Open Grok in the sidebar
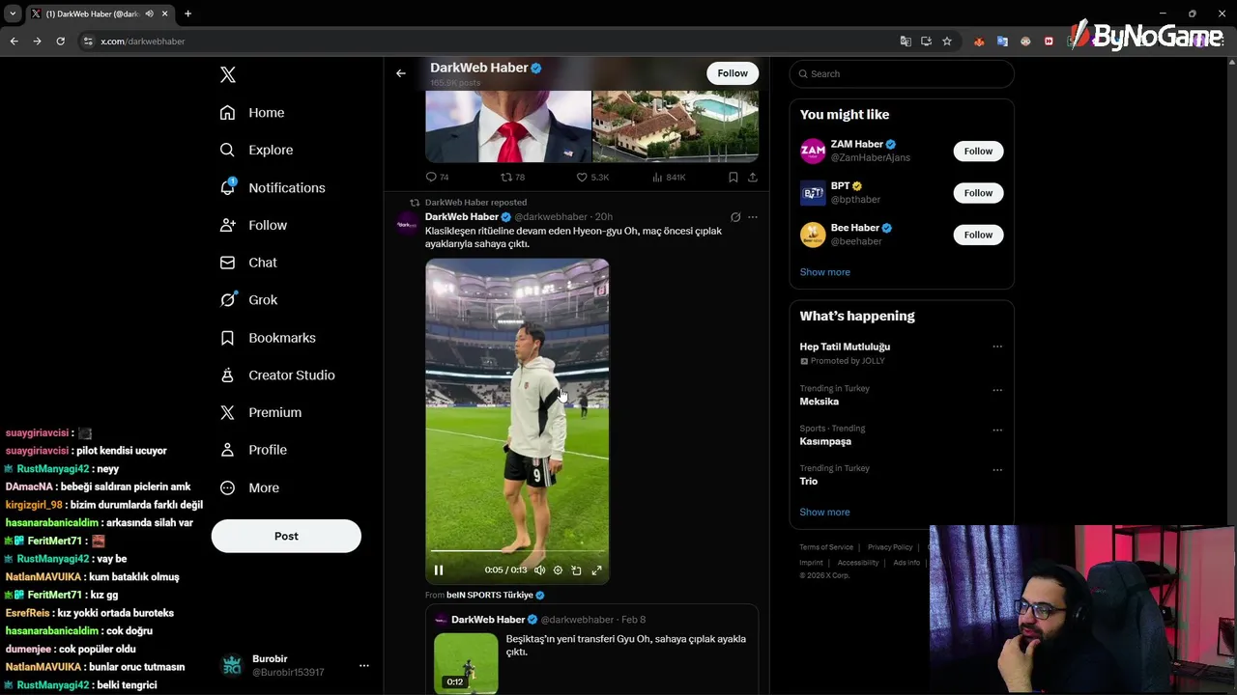 [x=248, y=300]
